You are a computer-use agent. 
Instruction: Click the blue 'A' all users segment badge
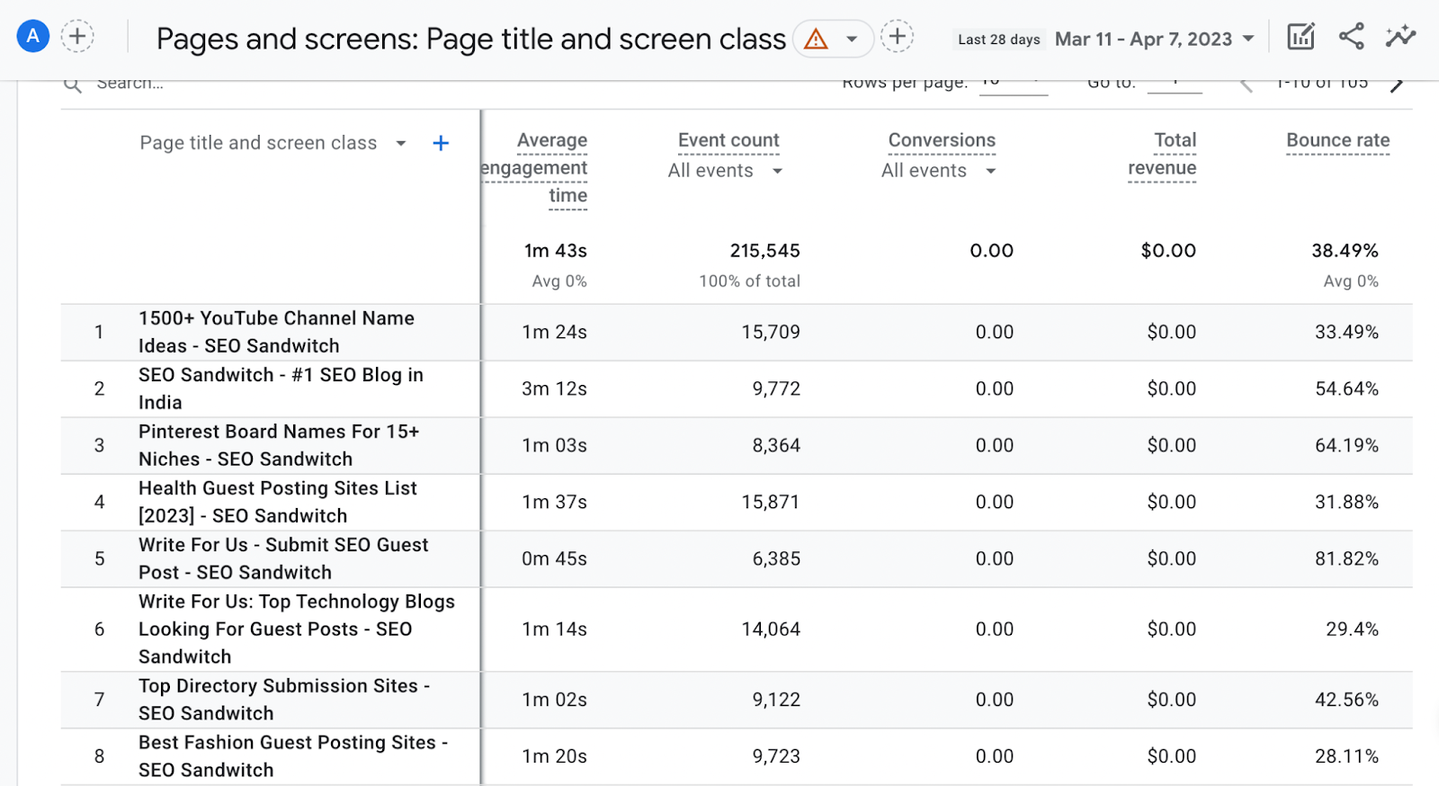(33, 37)
